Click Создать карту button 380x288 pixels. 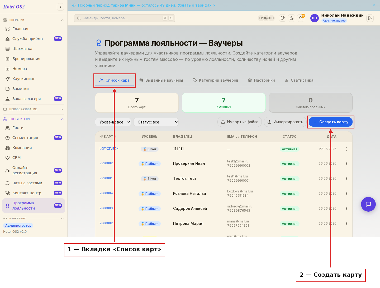331,122
